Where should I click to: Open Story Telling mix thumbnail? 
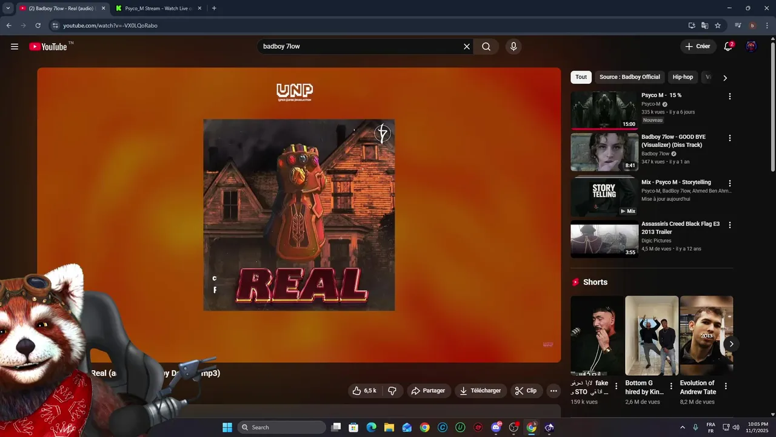pos(604,197)
